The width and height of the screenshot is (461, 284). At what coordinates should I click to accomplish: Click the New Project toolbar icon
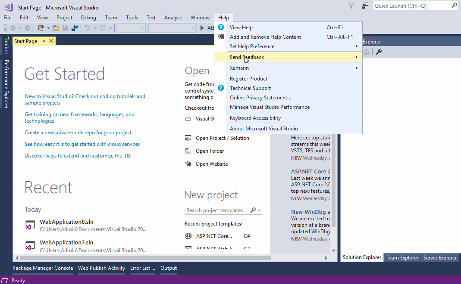(41, 28)
